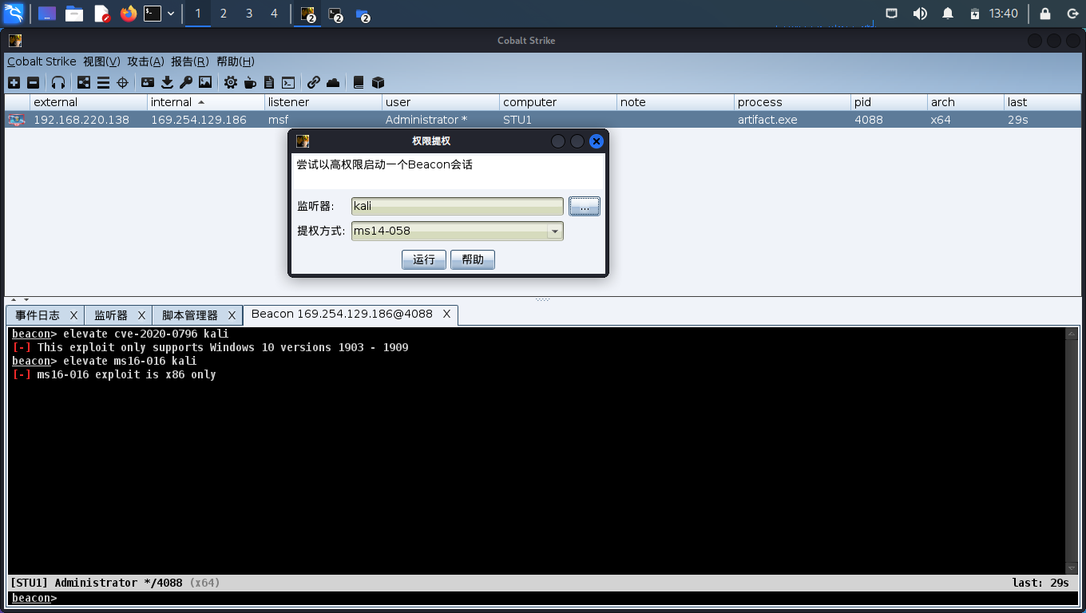The width and height of the screenshot is (1086, 613).
Task: Click the document icon in Cobalt Strike toolbar
Action: click(x=269, y=82)
